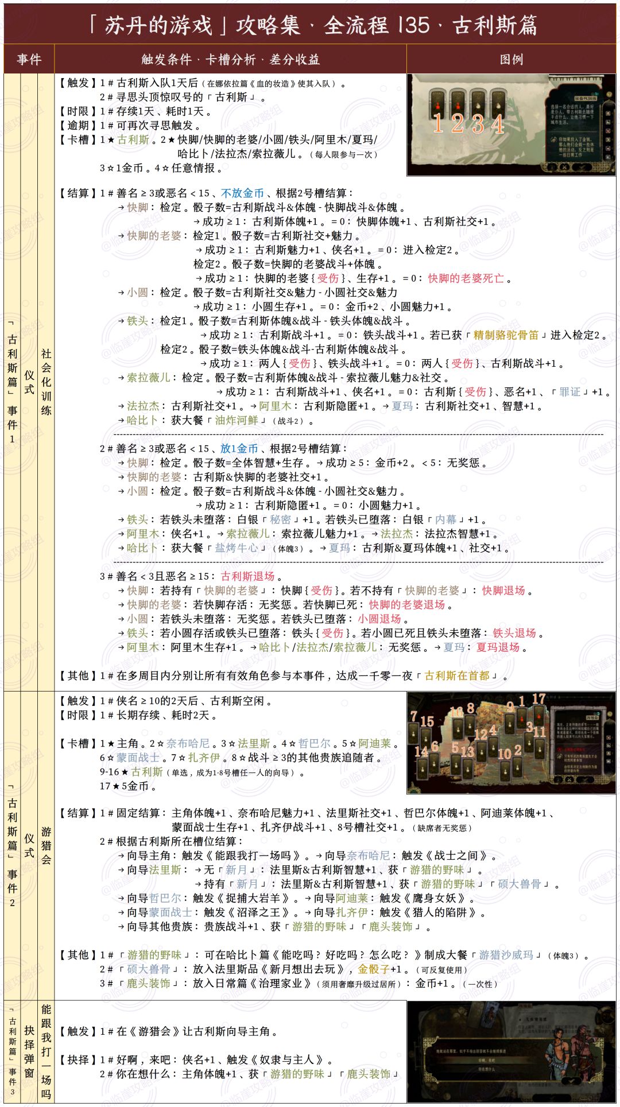620x1107 pixels.
Task: Click the X cancel button in the Social Training screenshot
Action: [564, 167]
